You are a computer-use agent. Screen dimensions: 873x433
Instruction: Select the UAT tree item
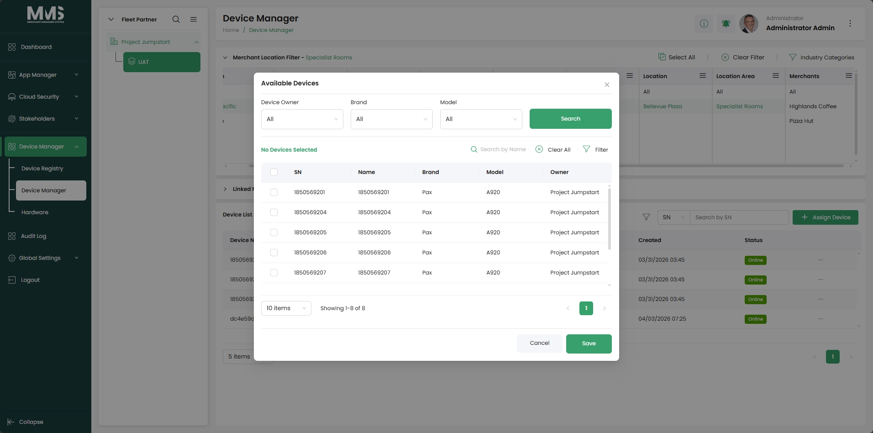point(162,62)
